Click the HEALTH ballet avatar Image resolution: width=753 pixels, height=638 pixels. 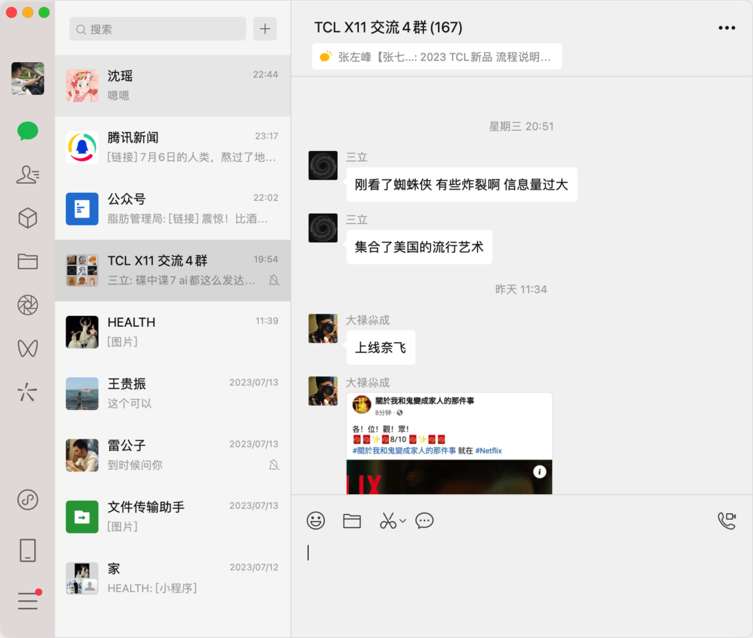click(82, 332)
